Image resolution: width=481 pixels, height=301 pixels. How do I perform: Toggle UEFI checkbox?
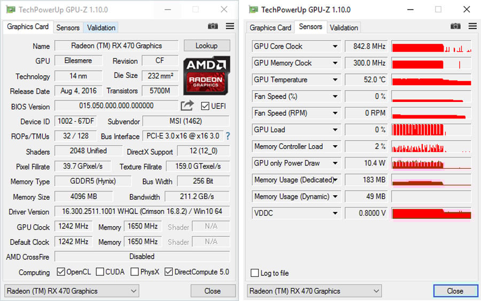pyautogui.click(x=205, y=106)
